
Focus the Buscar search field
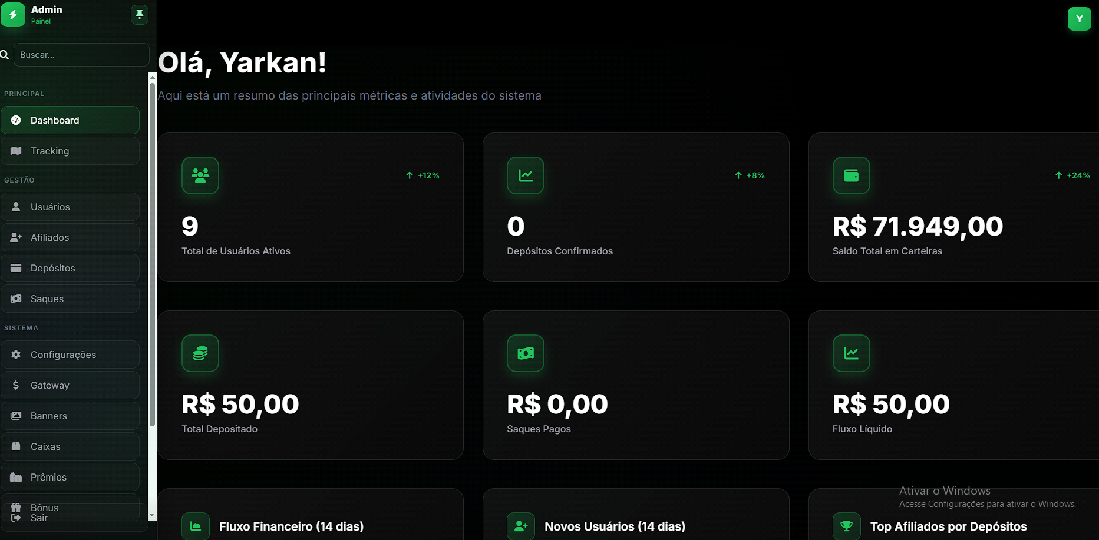[x=81, y=55]
